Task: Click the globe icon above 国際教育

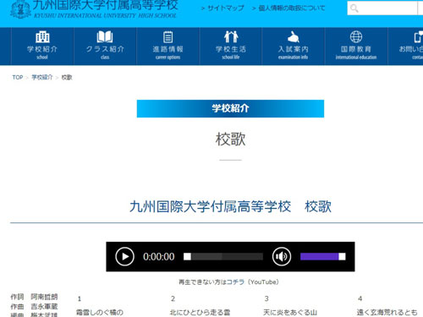Action: 356,36
